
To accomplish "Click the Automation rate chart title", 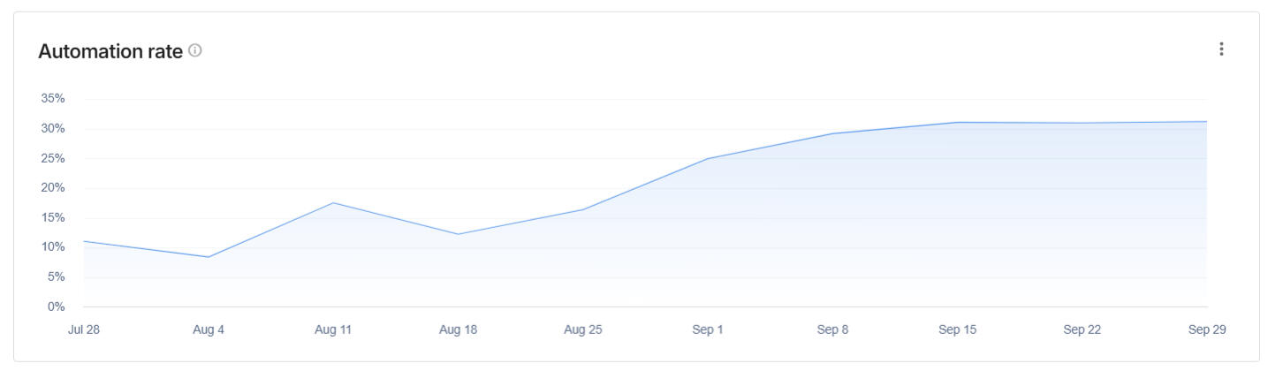I will coord(110,51).
